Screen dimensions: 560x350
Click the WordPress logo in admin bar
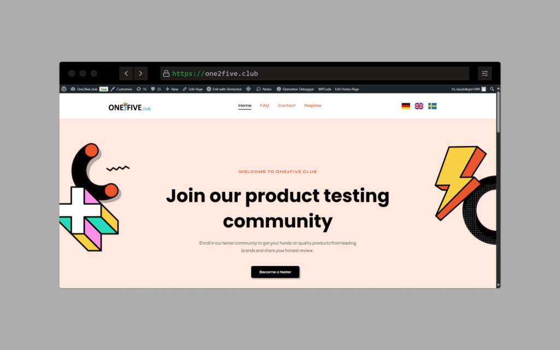point(64,89)
